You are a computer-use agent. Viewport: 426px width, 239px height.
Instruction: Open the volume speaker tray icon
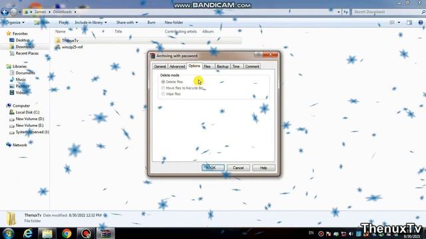351,234
